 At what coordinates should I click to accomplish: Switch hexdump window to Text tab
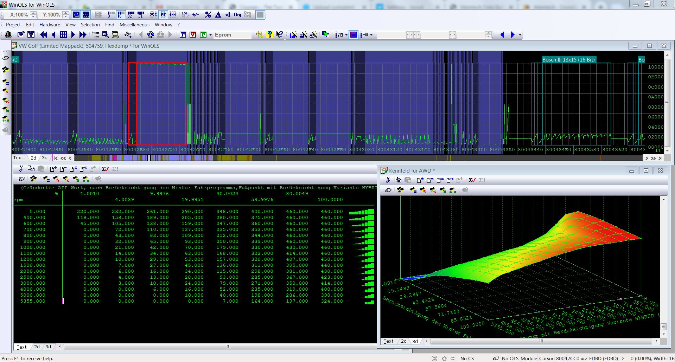click(x=18, y=158)
